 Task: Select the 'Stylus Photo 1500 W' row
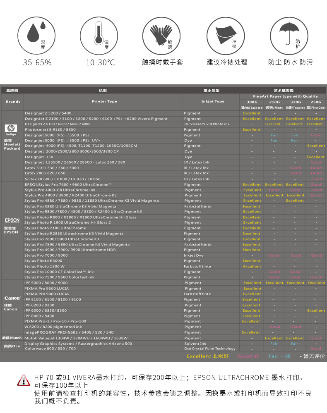tap(164, 267)
